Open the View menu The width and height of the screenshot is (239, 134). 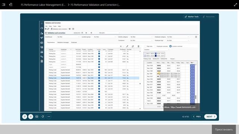pyautogui.click(x=50, y=26)
